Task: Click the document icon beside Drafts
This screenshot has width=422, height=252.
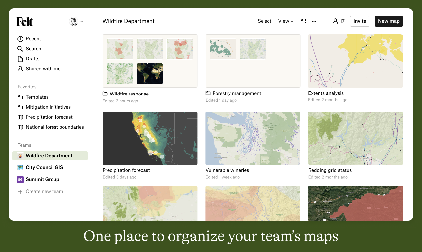Action: (20, 59)
